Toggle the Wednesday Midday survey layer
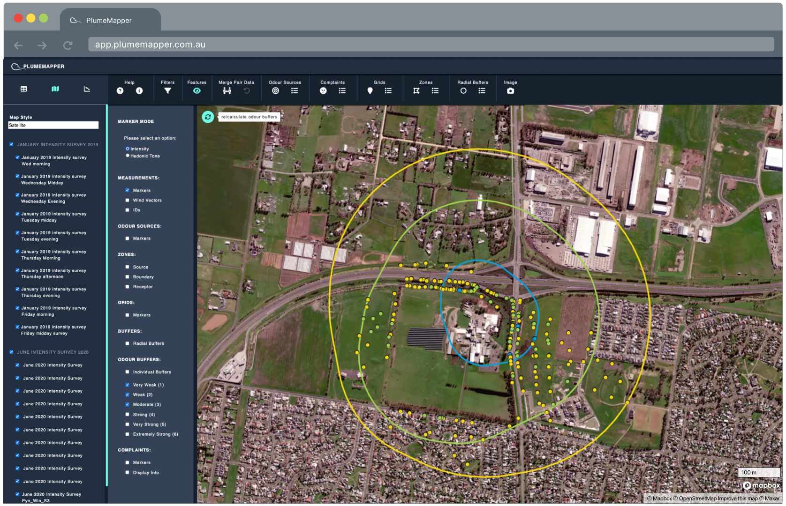This screenshot has width=786, height=506. 17,176
